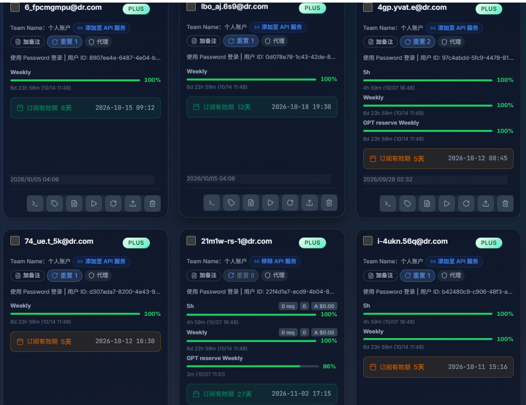Viewport: 526px width, 405px height.
Task: Click tag icon on 4gp.yvat.e@dr.com card
Action: pyautogui.click(x=408, y=204)
